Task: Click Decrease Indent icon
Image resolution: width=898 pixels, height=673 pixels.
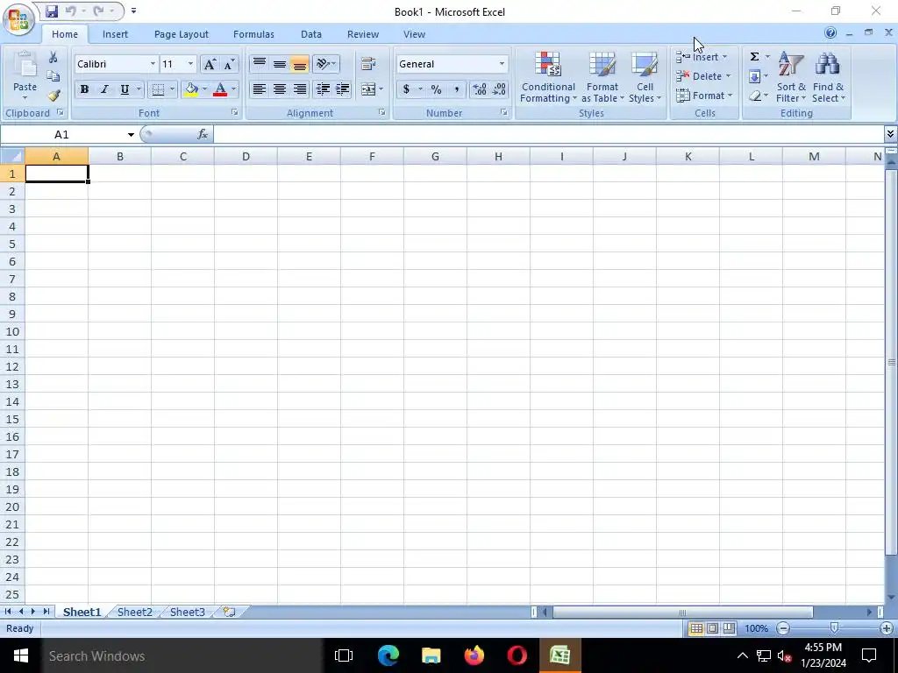Action: [323, 89]
